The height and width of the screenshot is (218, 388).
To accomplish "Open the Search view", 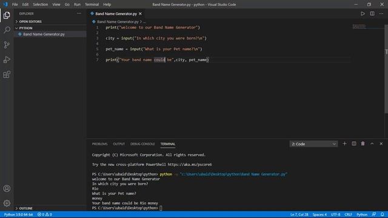I will [x=7, y=30].
